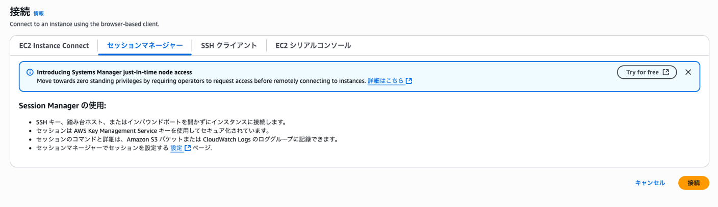Click the external-link icon next to 設定

click(x=188, y=148)
